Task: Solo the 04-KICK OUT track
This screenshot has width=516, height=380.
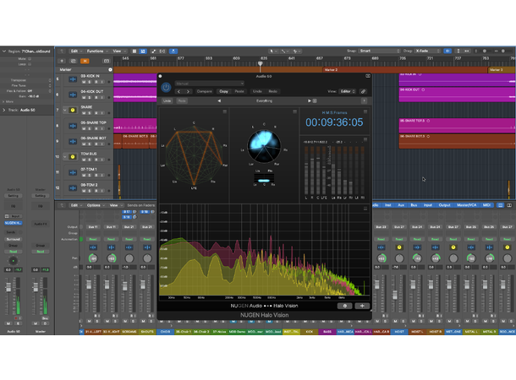Action: (90, 97)
